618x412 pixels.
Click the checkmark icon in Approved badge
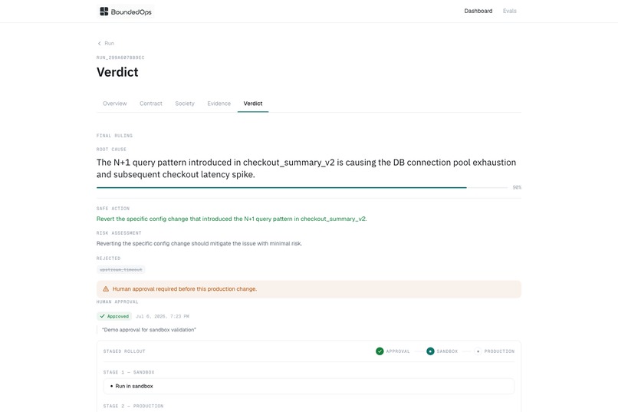tap(103, 316)
